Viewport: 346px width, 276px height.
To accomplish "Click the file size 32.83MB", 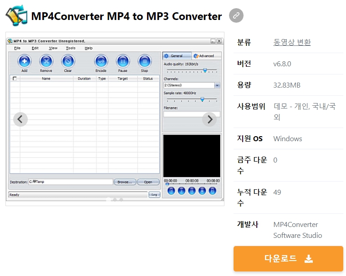I will pyautogui.click(x=287, y=85).
